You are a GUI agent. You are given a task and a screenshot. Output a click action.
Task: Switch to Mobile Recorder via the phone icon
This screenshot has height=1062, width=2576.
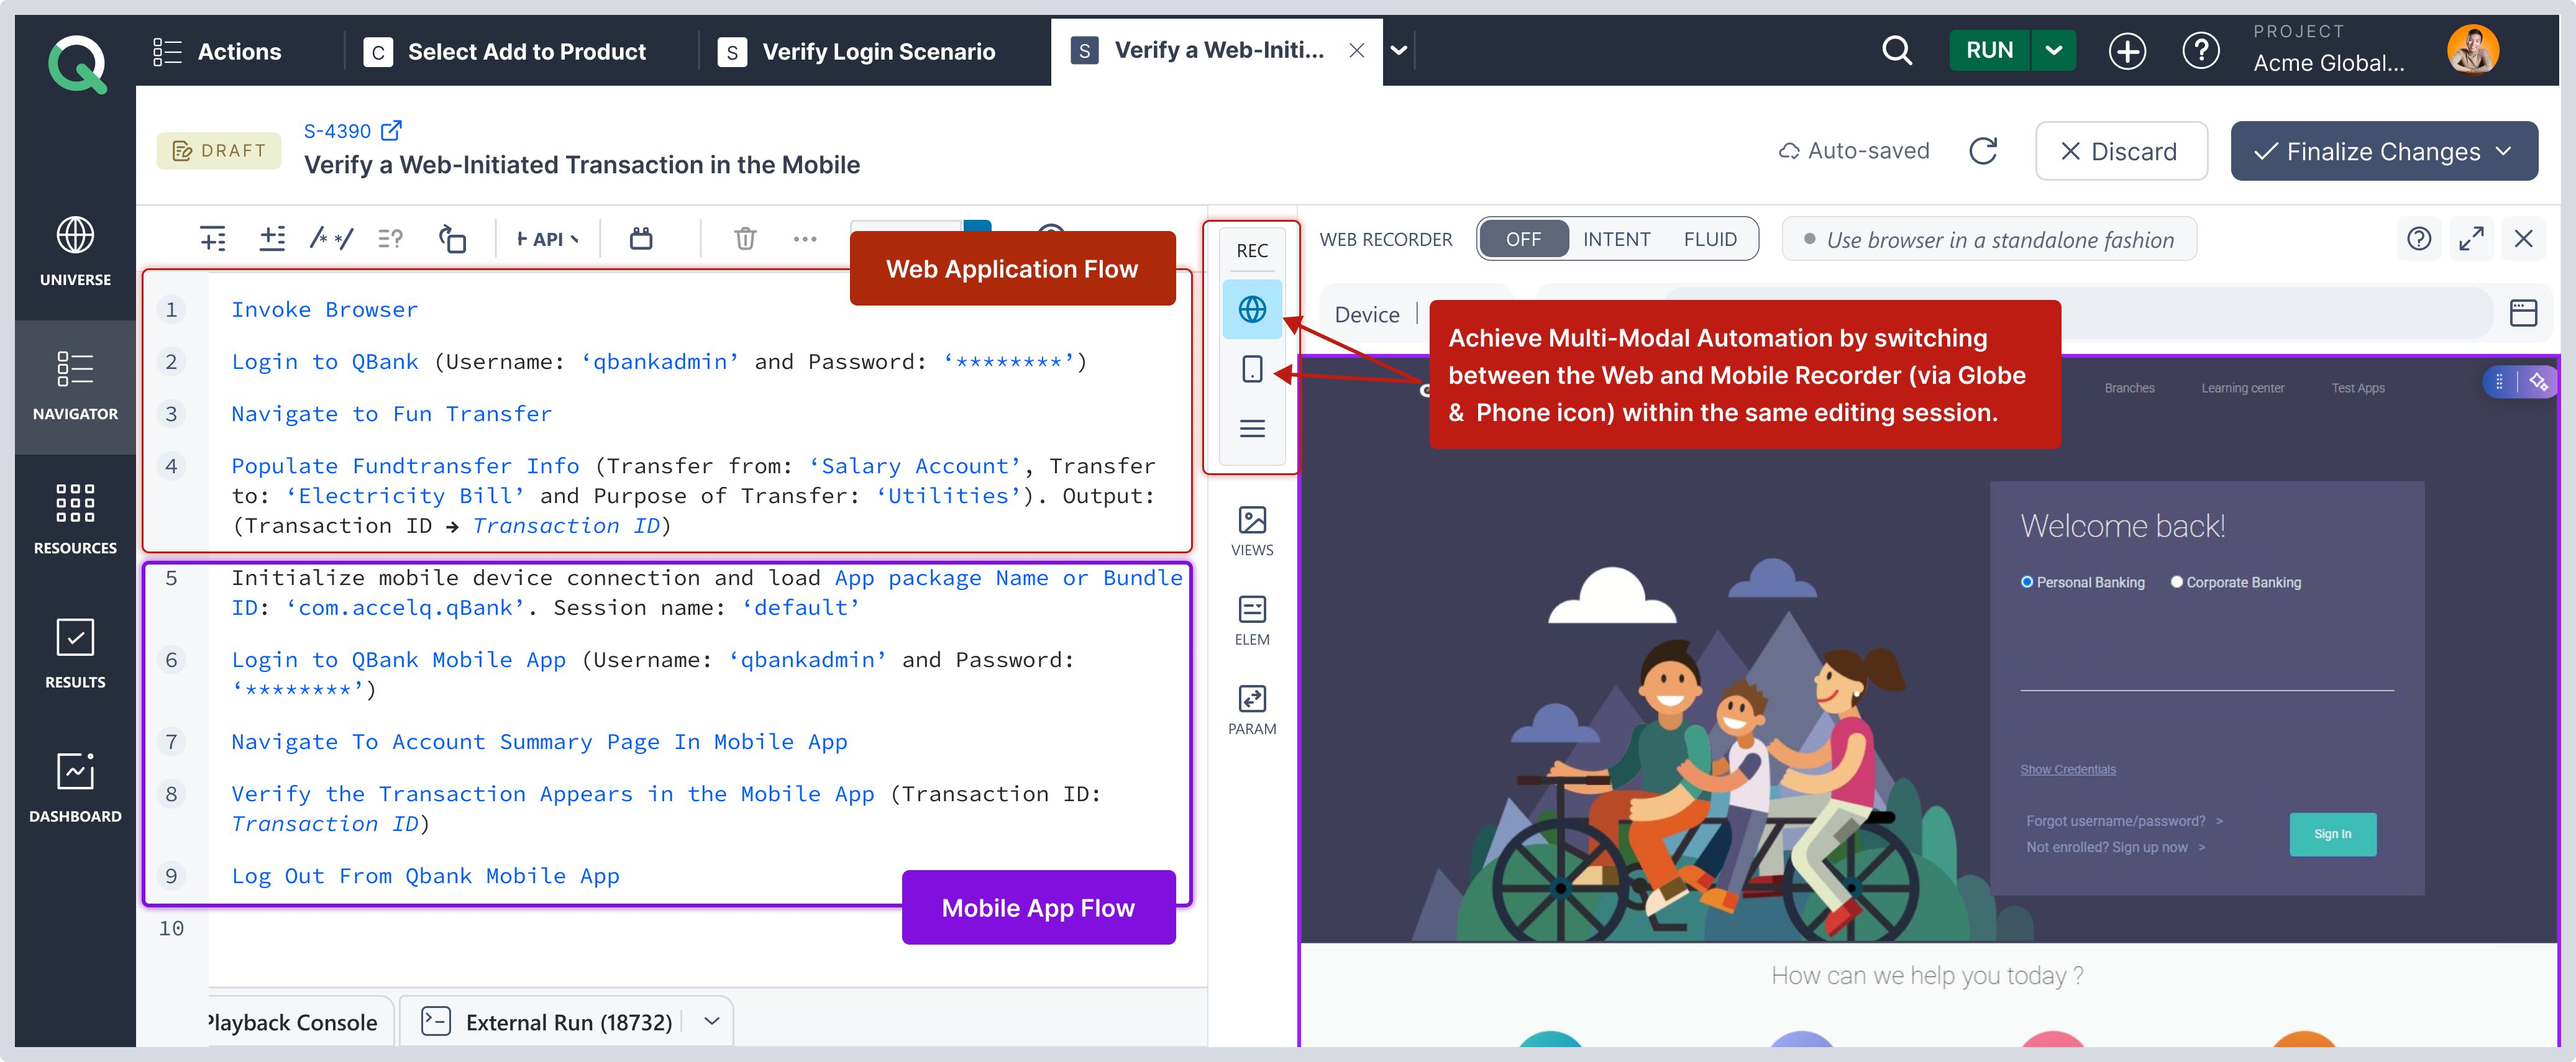(x=1252, y=369)
